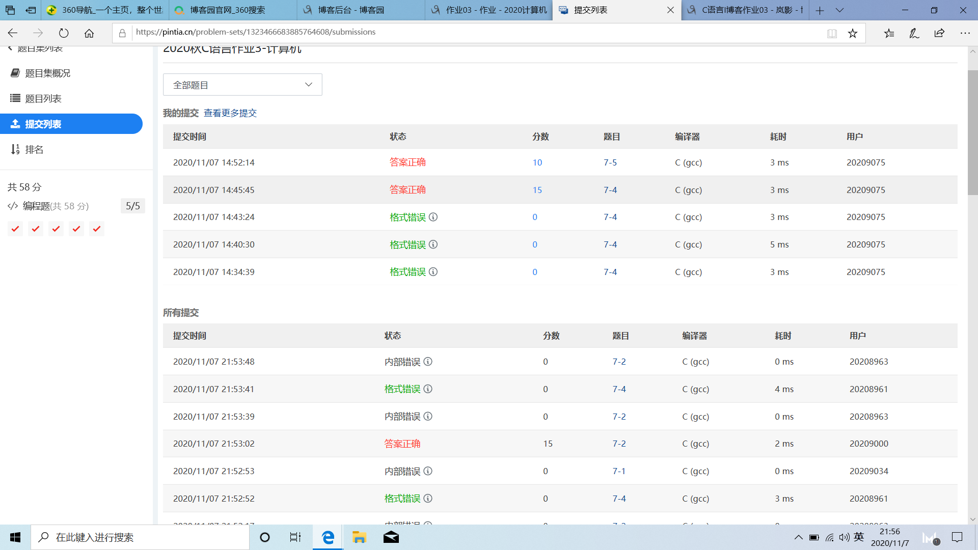Click info icon beside 21:53:48 内部错误
The image size is (978, 550).
[x=428, y=362]
